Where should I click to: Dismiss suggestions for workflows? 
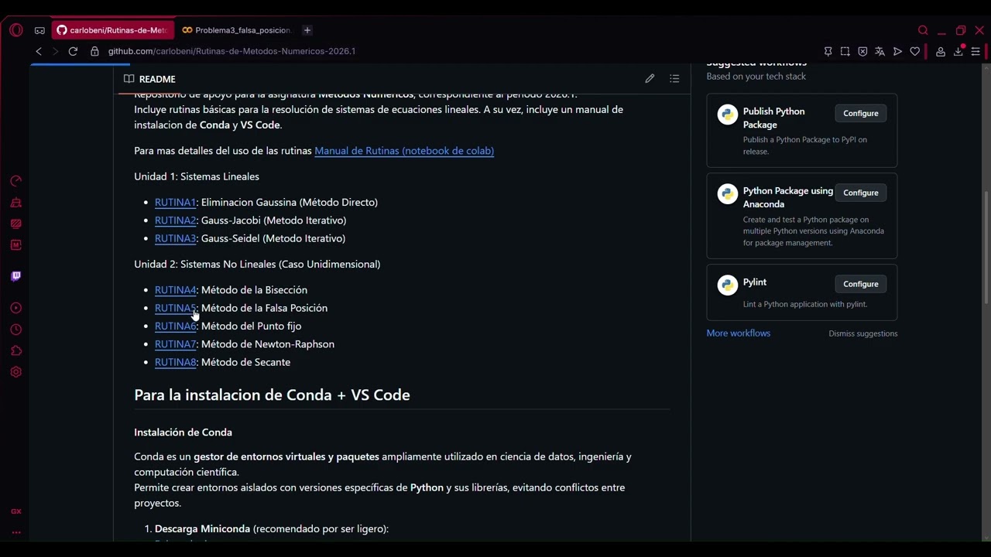click(863, 333)
